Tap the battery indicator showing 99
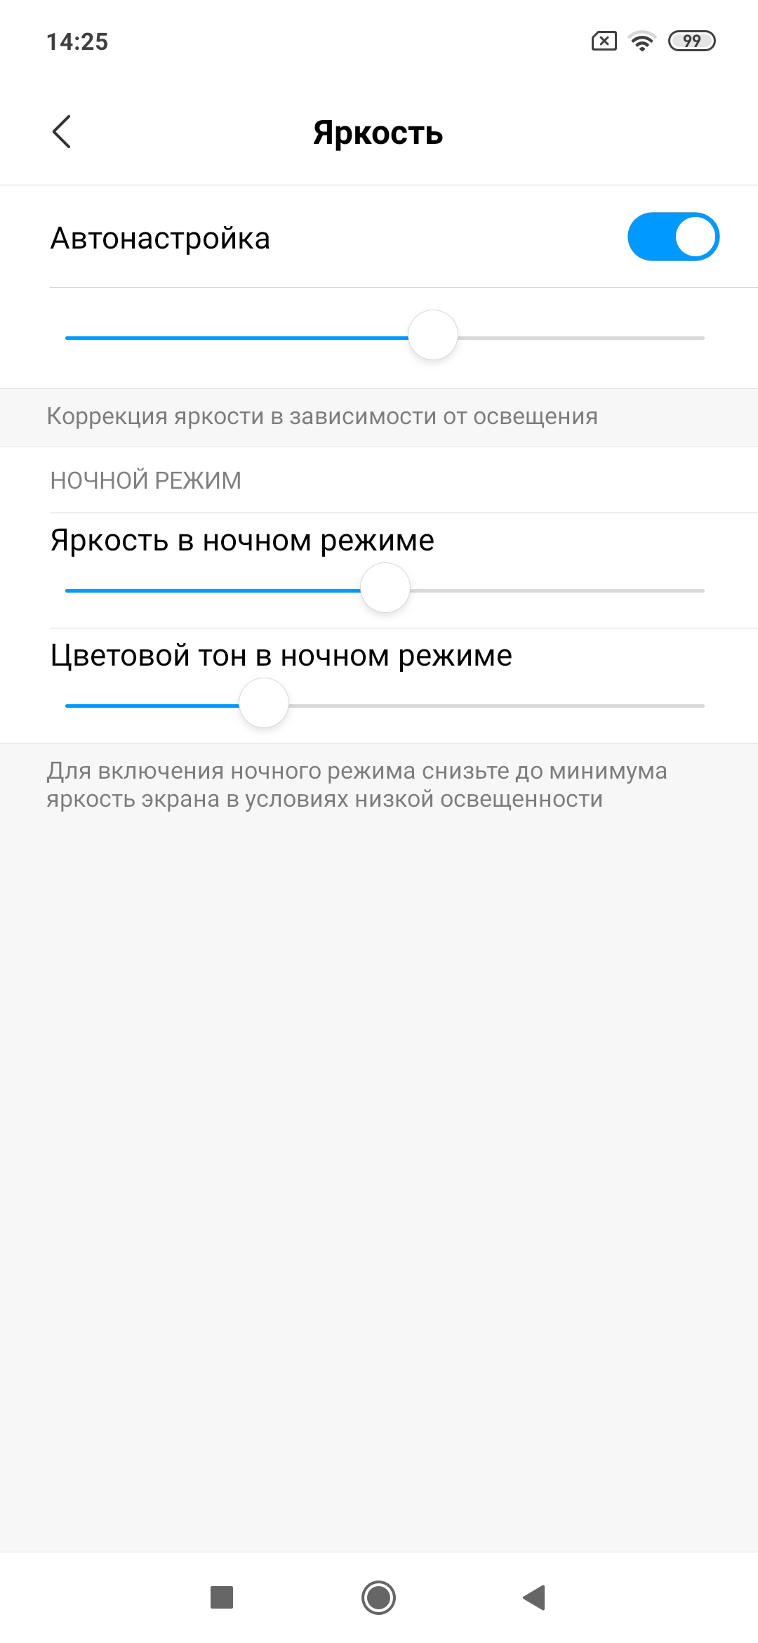This screenshot has width=758, height=1643. 692,41
